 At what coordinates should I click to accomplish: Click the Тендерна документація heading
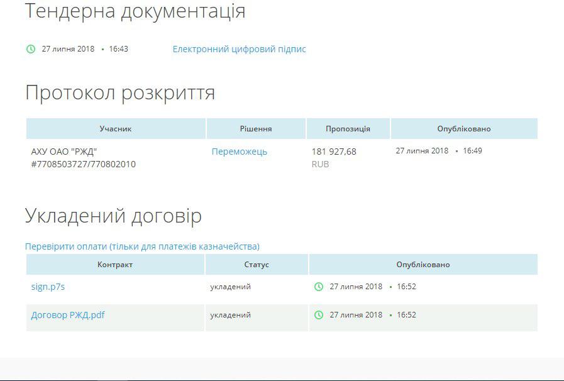(135, 11)
